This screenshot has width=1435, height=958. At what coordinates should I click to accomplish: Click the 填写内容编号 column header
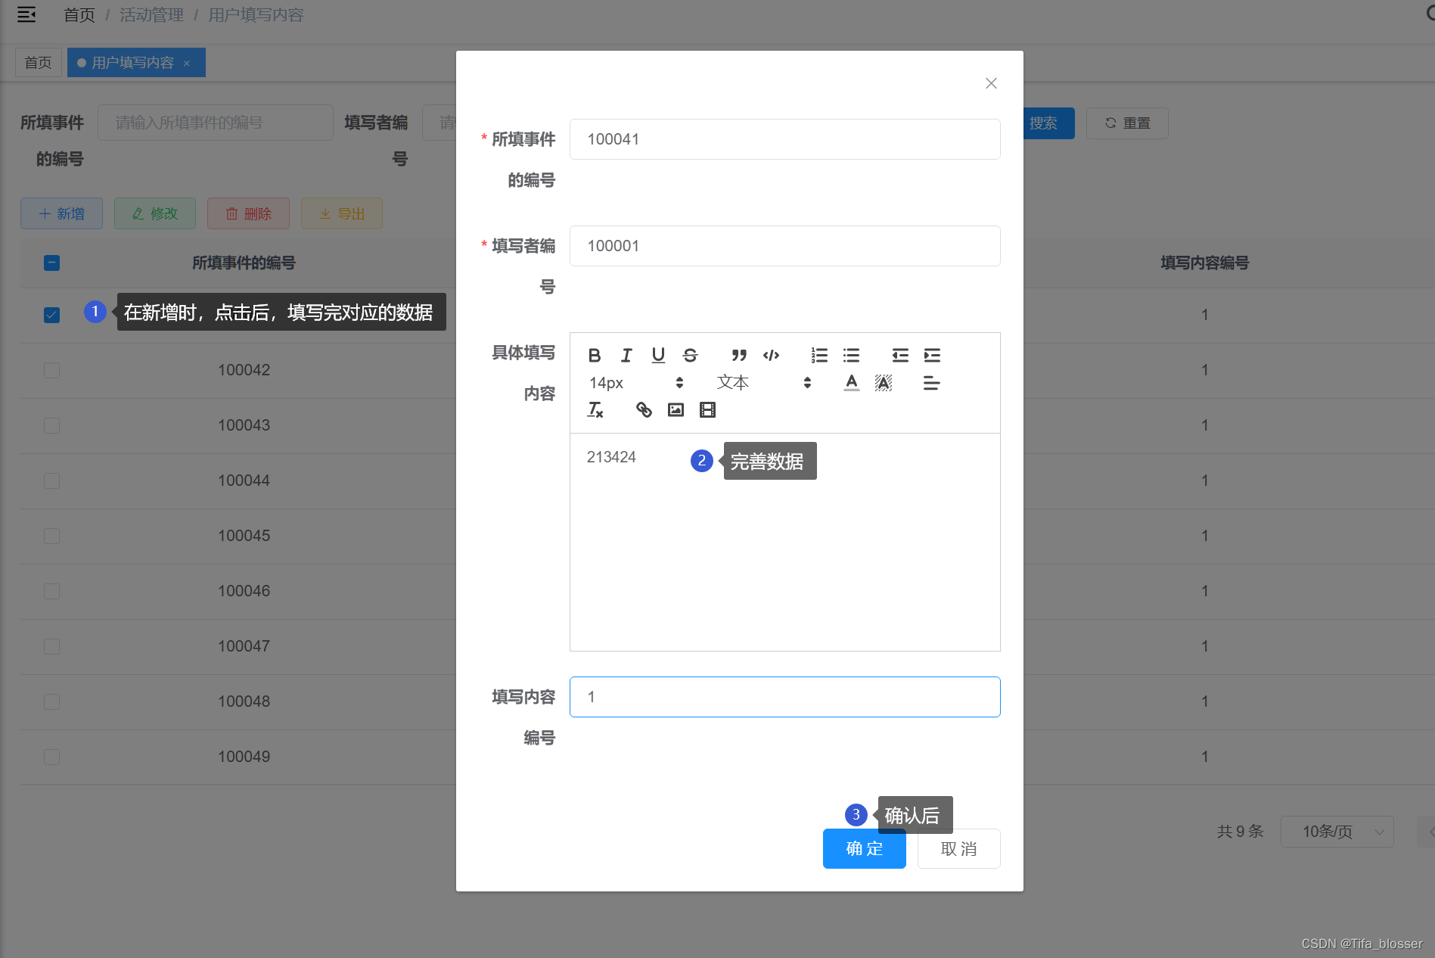[x=1204, y=263]
